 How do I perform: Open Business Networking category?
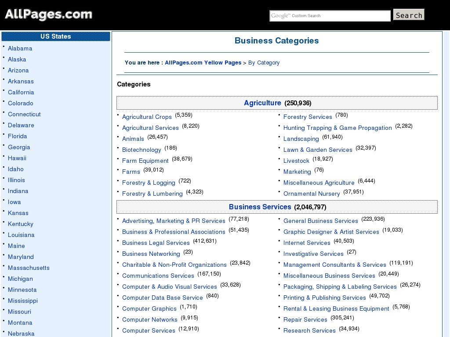[151, 254]
